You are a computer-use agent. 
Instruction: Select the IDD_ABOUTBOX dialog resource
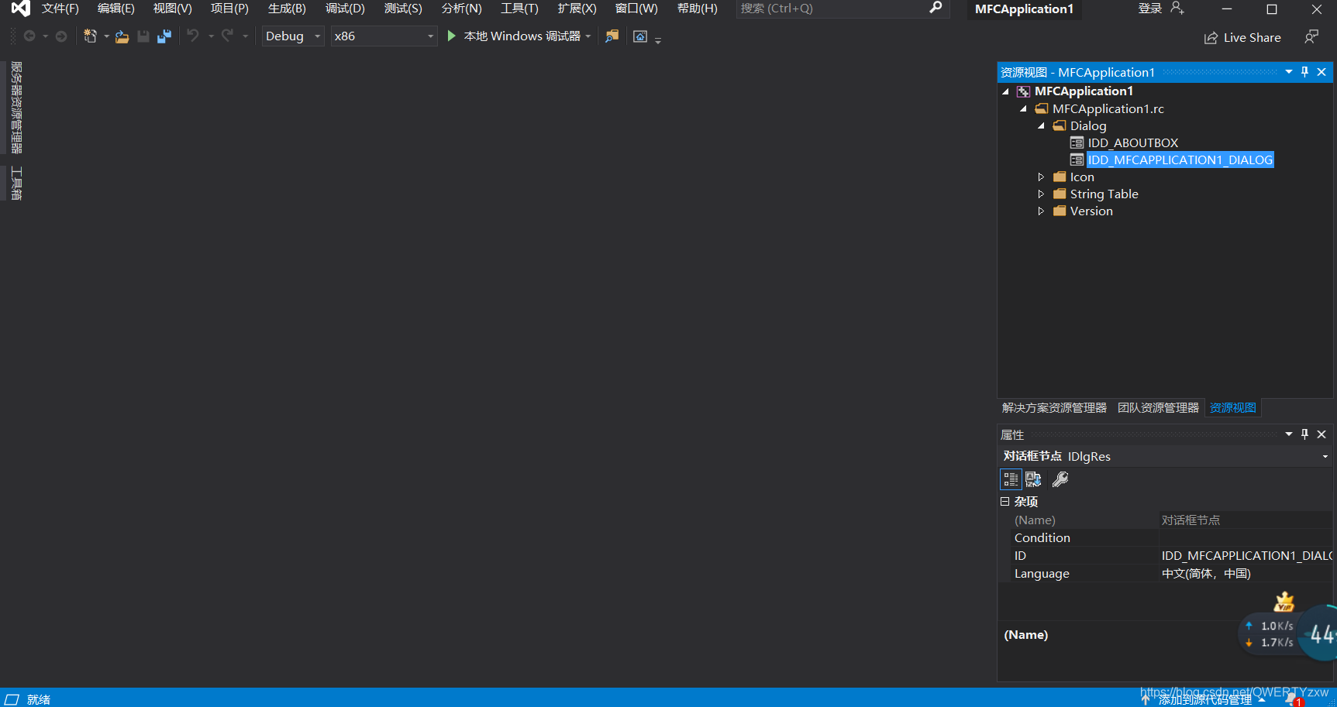click(x=1132, y=142)
